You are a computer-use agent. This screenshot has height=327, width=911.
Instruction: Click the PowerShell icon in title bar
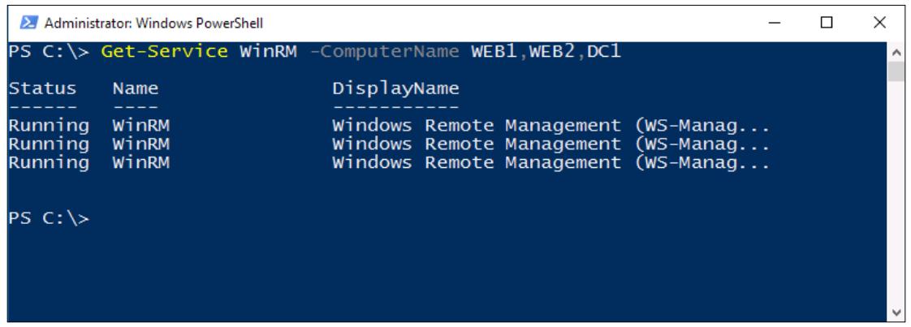(28, 24)
